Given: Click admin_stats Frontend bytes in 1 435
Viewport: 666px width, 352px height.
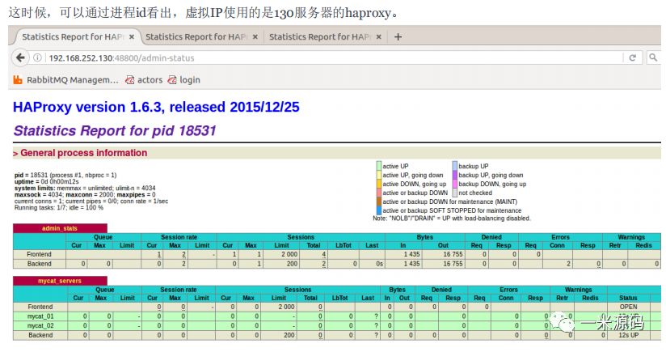Looking at the screenshot, I should tap(411, 254).
